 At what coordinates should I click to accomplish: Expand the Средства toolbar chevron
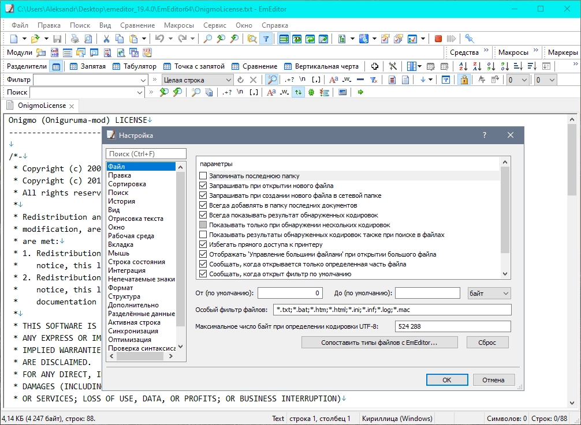click(x=486, y=50)
